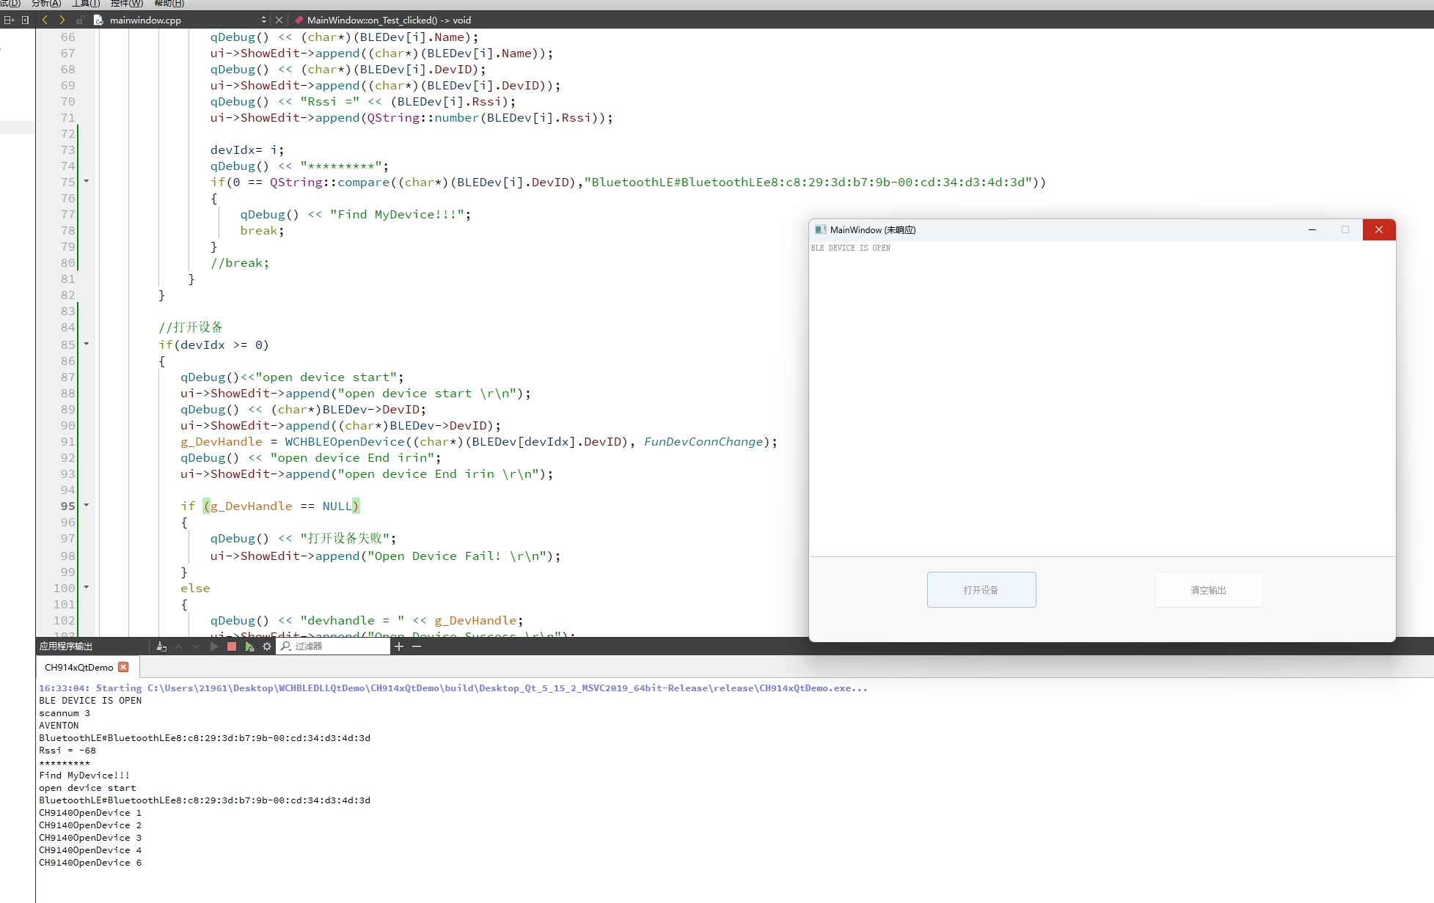Click the attach debugger run icon
The height and width of the screenshot is (903, 1434).
pos(249,646)
